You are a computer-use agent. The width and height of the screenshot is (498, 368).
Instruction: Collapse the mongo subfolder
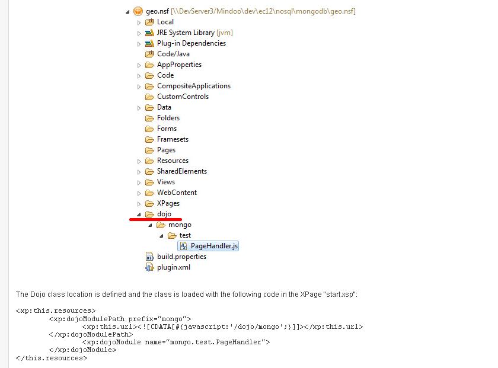(151, 225)
